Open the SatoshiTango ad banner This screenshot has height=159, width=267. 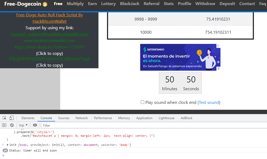point(180,57)
